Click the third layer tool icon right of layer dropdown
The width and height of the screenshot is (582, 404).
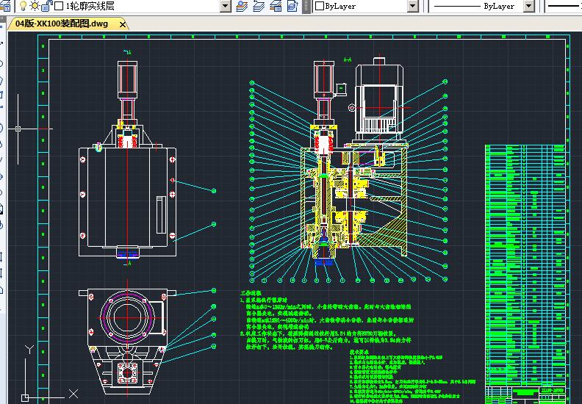(274, 6)
